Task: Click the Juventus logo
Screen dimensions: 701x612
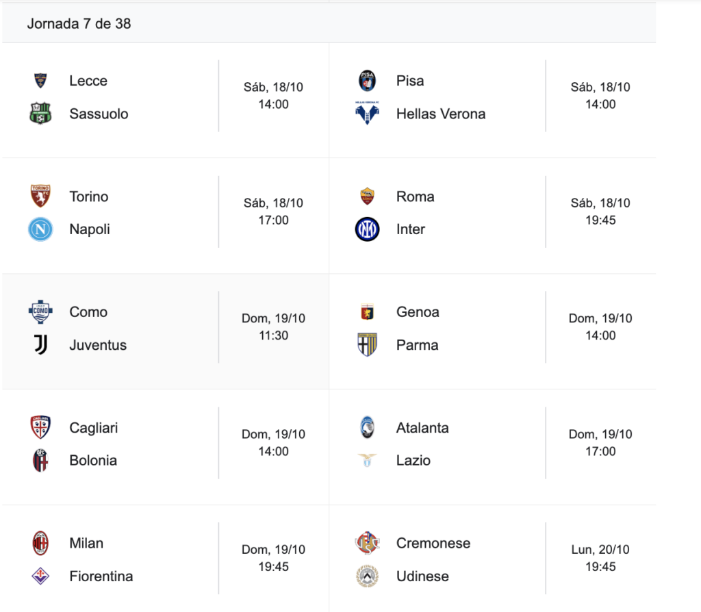Action: point(40,345)
